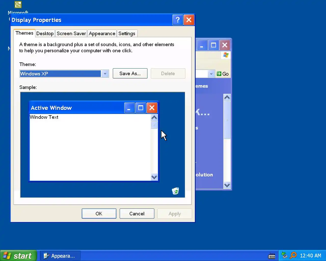
Task: Click scroll down arrow in background window
Action: [227, 185]
